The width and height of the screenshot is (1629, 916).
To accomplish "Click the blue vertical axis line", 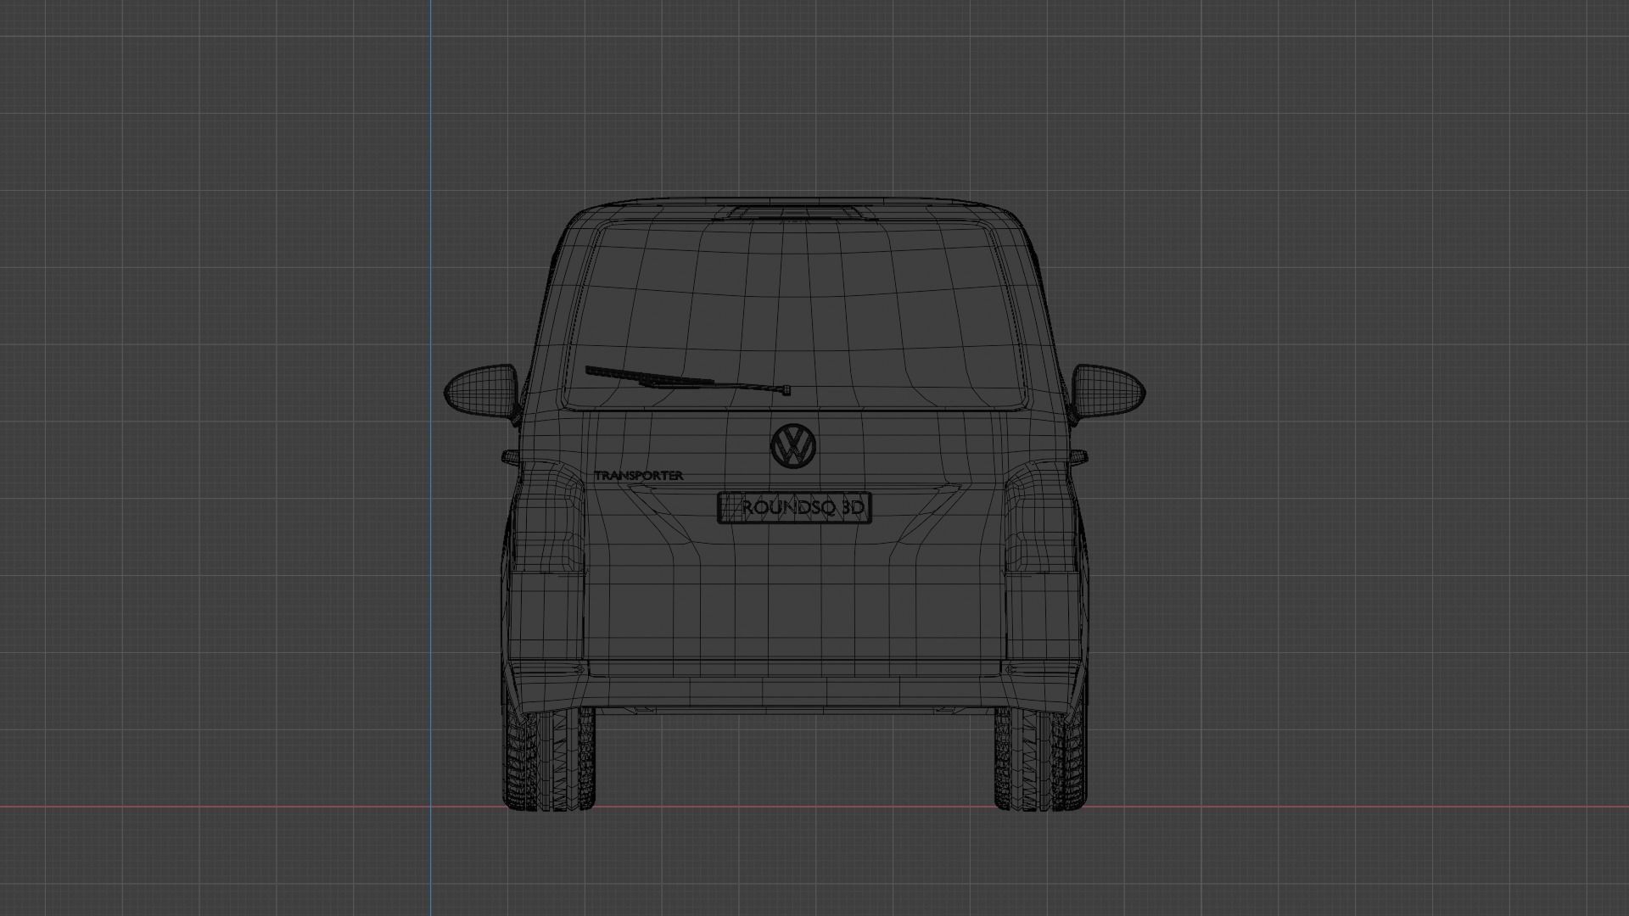I will click(x=430, y=170).
